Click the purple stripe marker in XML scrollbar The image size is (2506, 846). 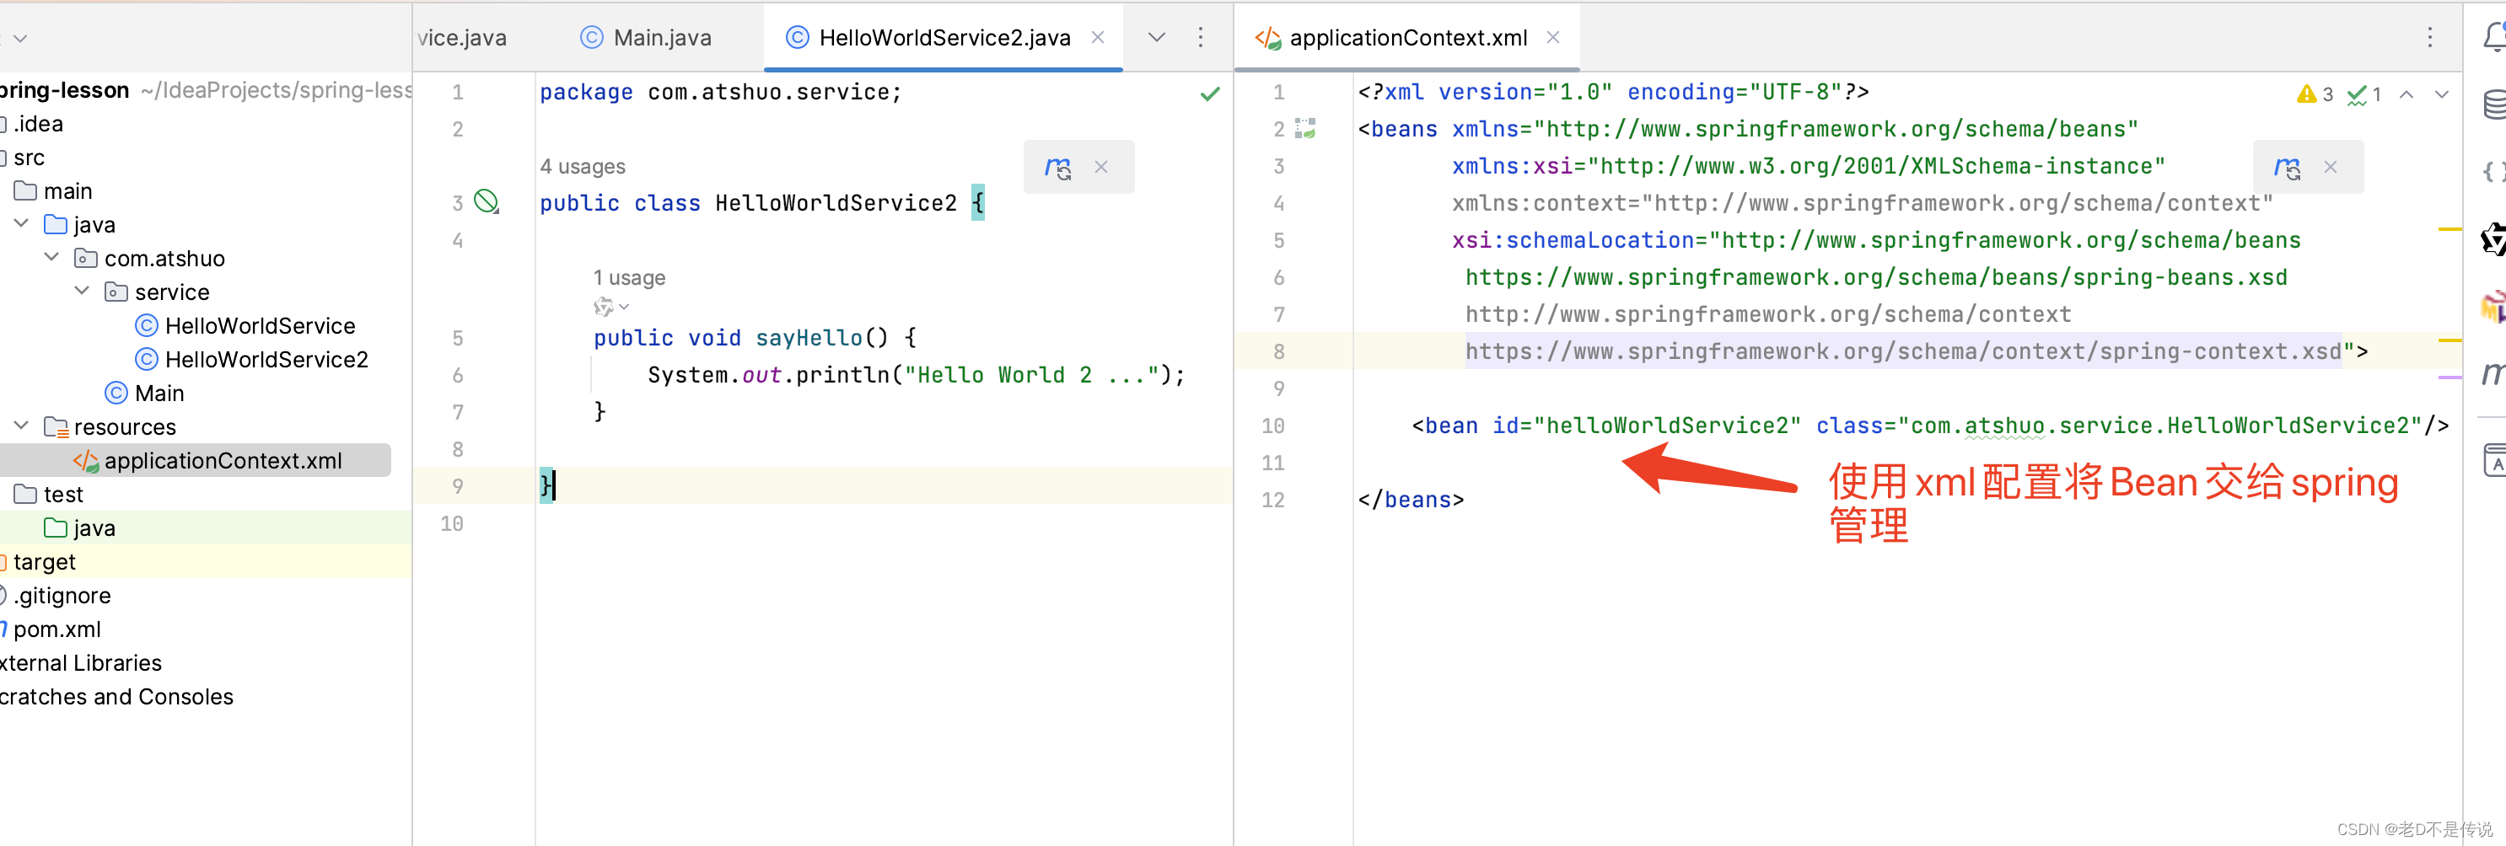tap(2450, 377)
